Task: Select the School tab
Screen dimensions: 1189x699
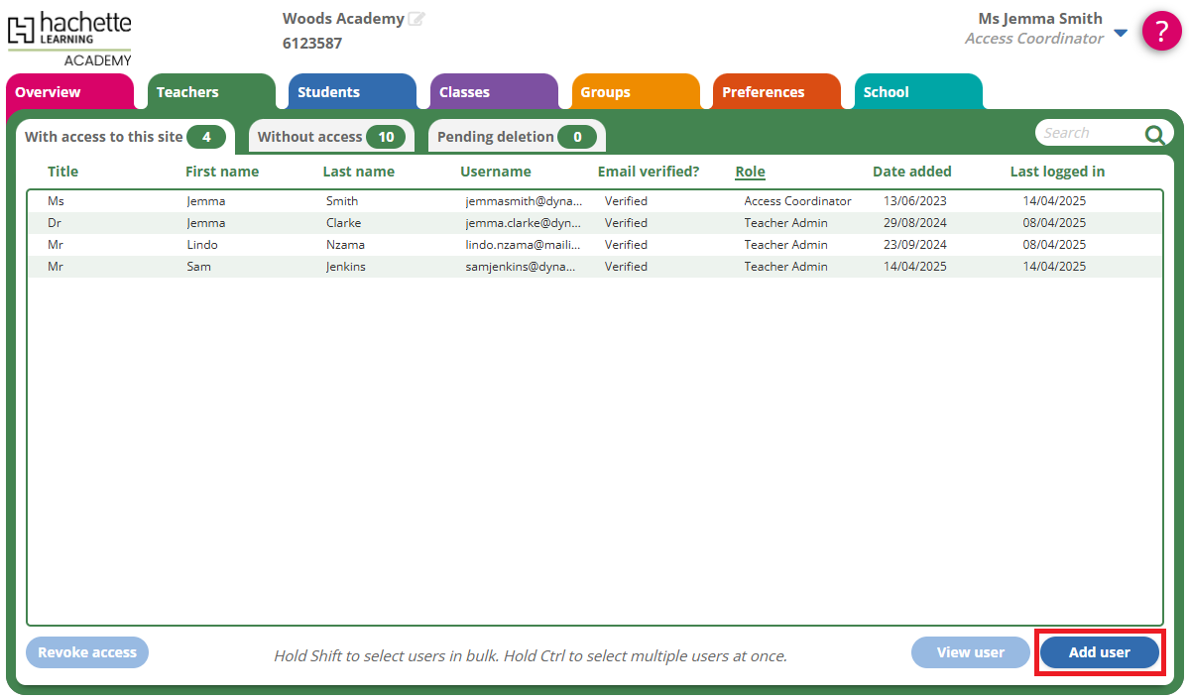Action: (x=917, y=92)
